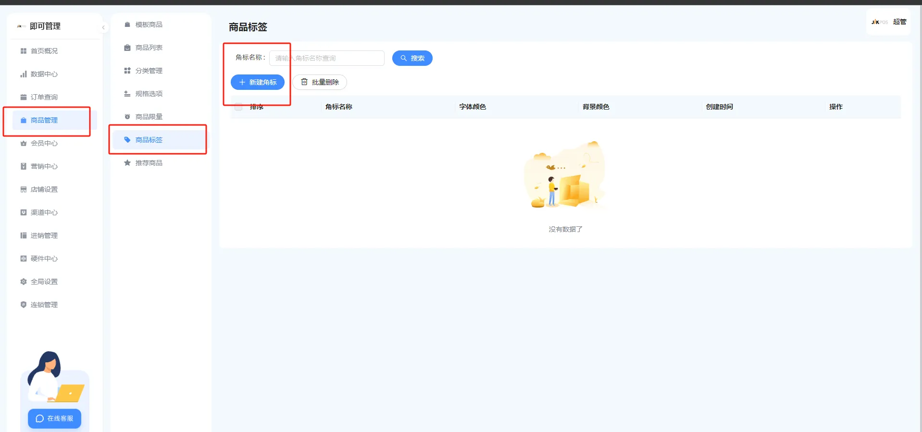The image size is (922, 432).
Task: Click the 连锁管理 shield icon
Action: click(24, 305)
